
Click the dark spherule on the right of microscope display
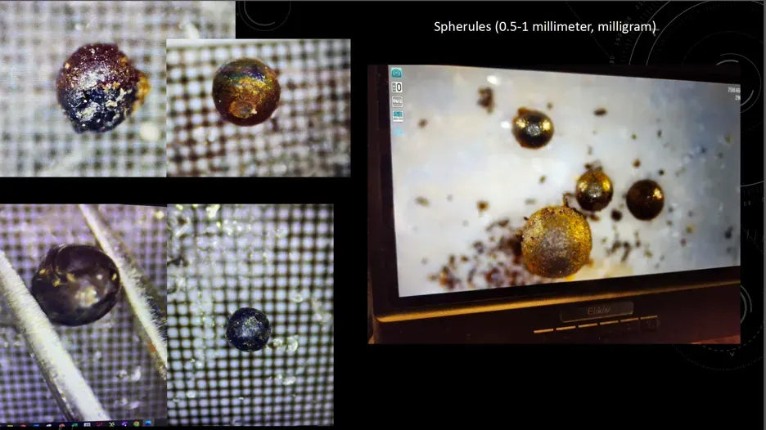pos(645,199)
